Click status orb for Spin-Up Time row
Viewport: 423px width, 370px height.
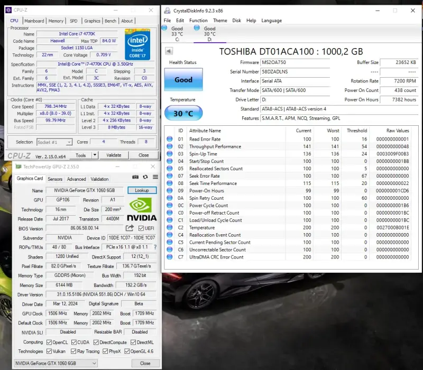point(169,154)
